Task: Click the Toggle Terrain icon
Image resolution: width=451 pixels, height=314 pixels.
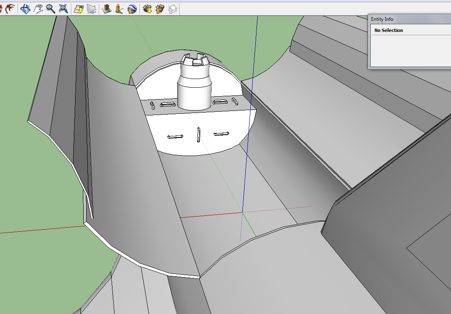Action: coord(92,9)
